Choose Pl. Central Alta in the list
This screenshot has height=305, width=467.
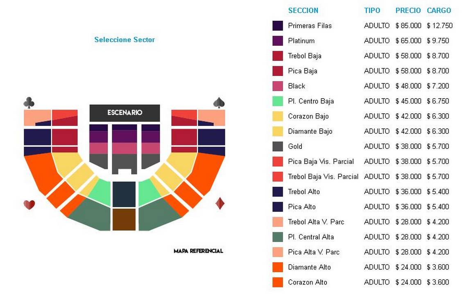[x=311, y=237]
